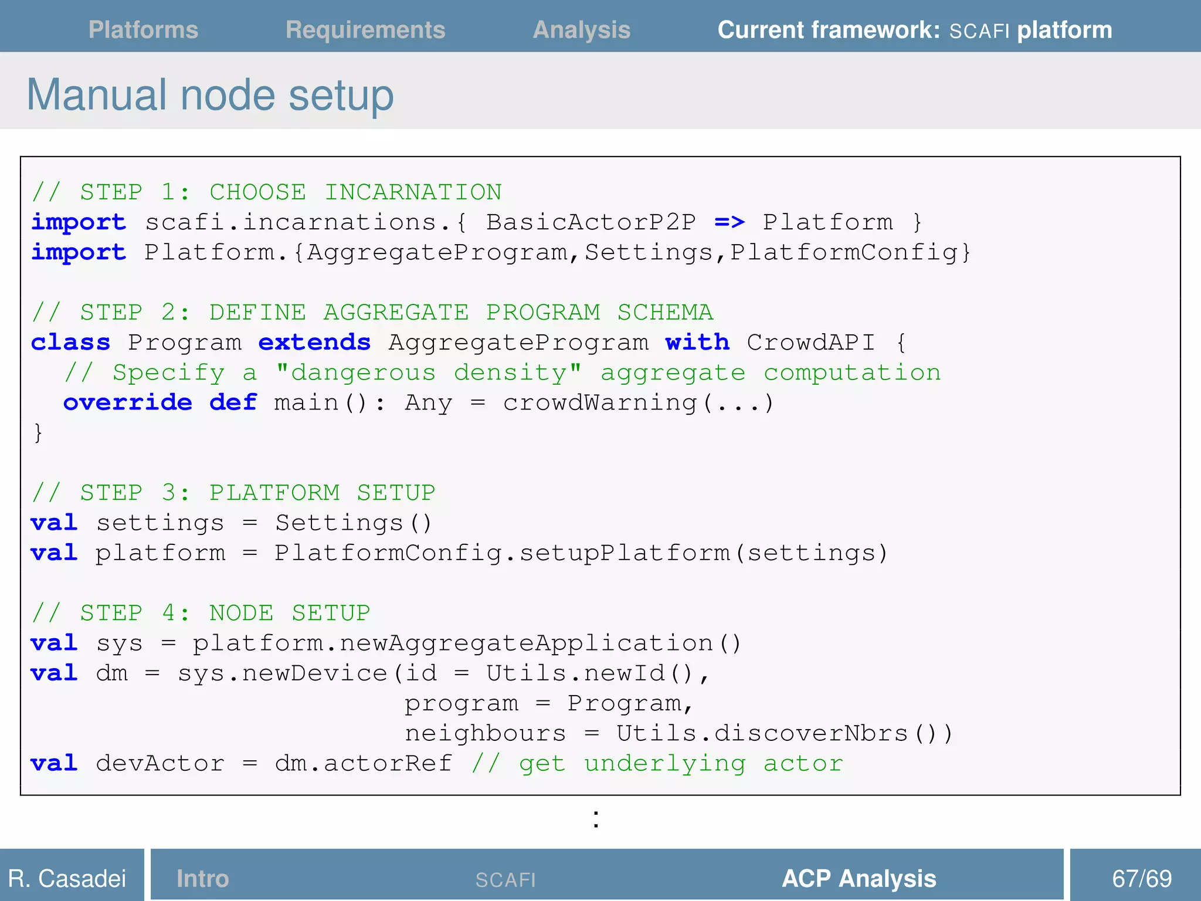Screen dimensions: 1201x901
Task: Click the 'program = Program,' line
Action: 549,703
